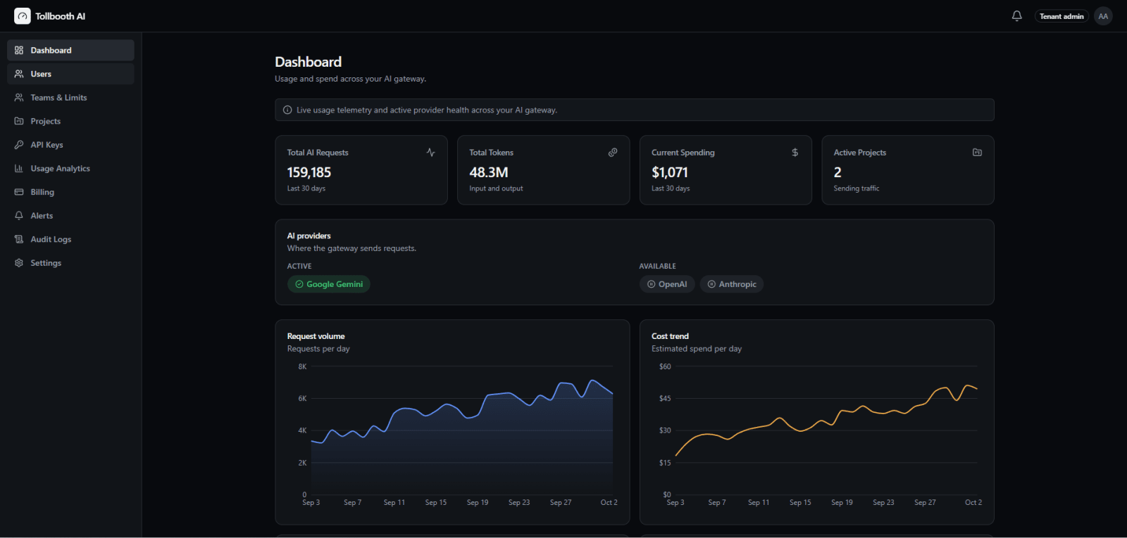1127x538 pixels.
Task: Click the Users icon in sidebar
Action: tap(19, 74)
